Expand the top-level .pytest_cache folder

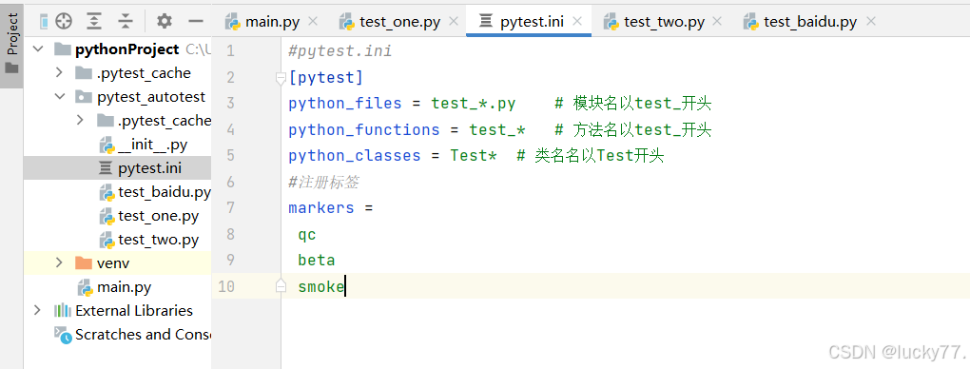coord(59,73)
